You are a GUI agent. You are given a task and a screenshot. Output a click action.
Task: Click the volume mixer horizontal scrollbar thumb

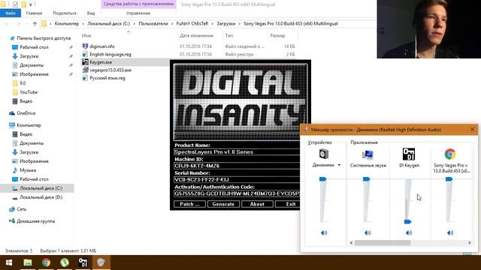pyautogui.click(x=383, y=243)
